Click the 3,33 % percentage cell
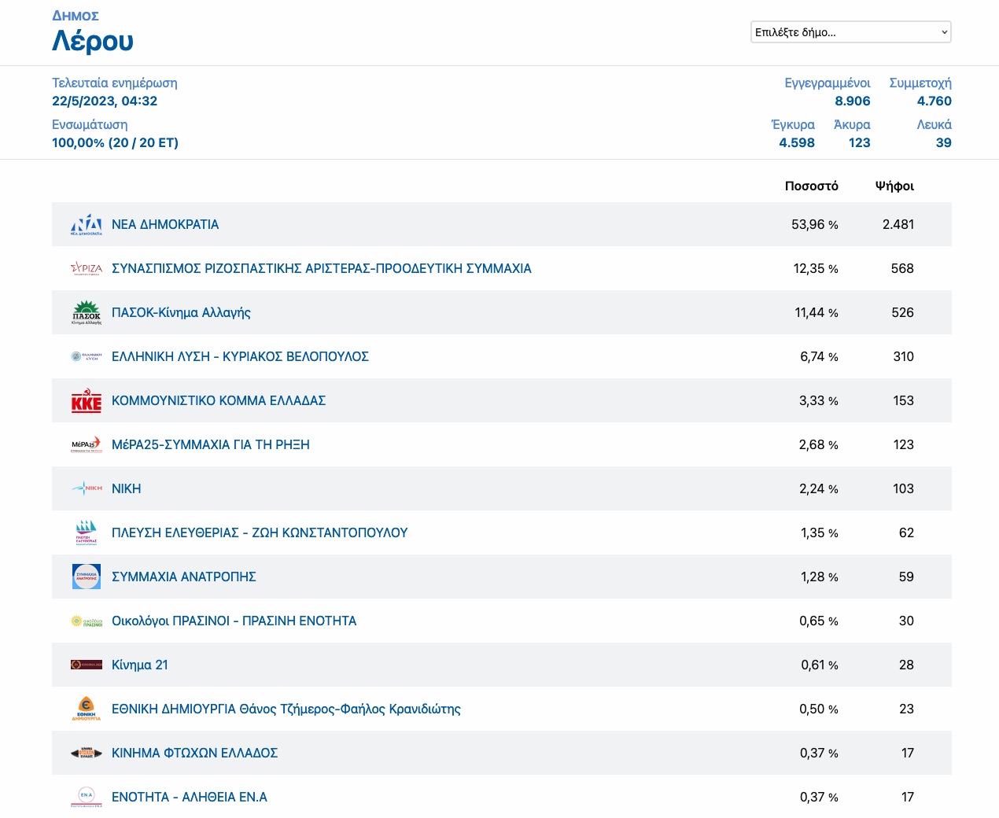 coord(819,400)
